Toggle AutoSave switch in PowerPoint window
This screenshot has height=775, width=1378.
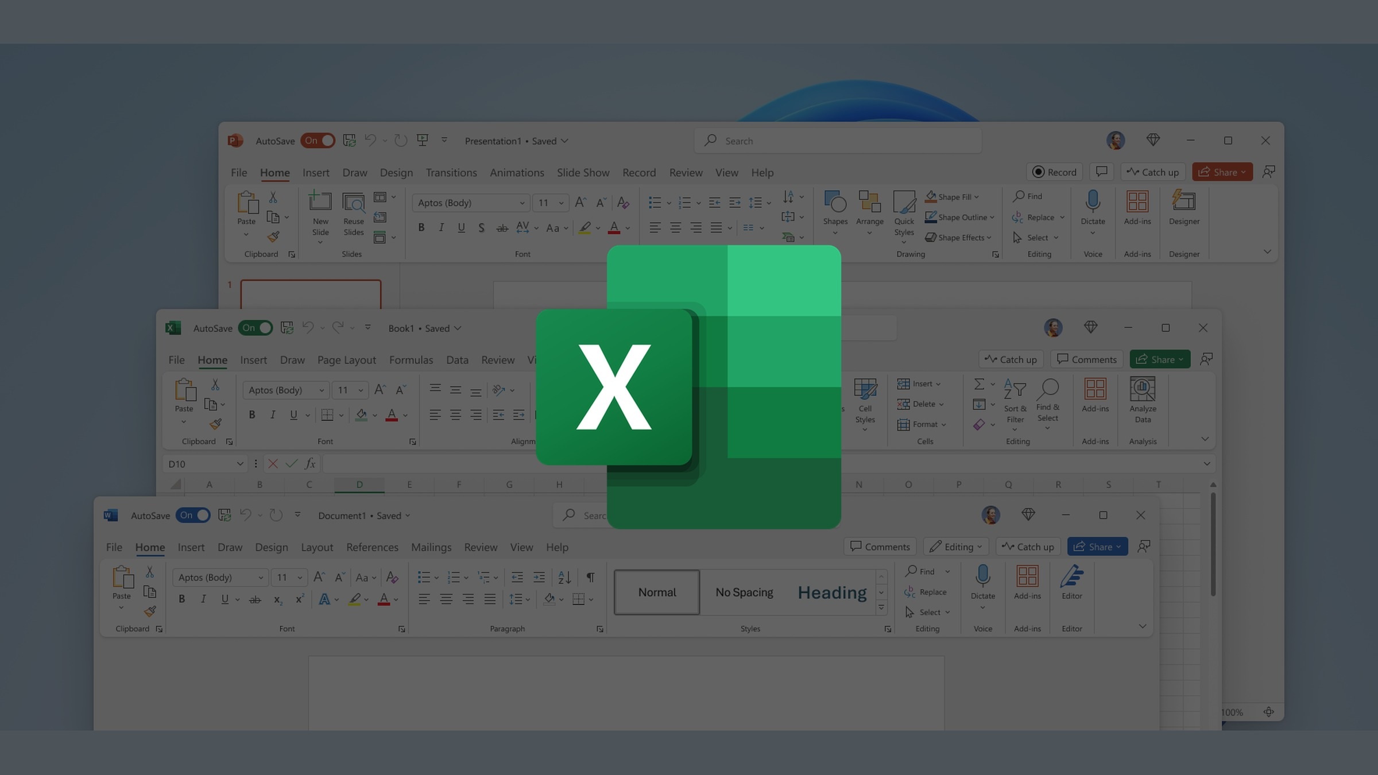point(318,141)
